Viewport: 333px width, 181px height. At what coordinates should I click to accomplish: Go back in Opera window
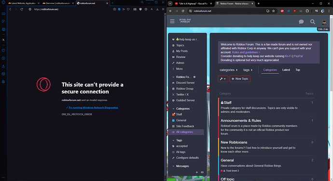pos(10,9)
